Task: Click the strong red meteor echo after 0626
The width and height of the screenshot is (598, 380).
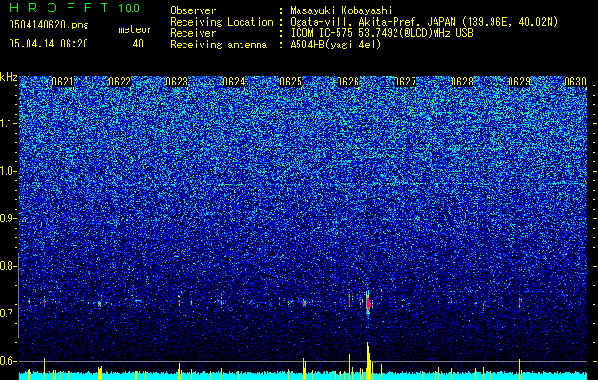Action: (369, 303)
